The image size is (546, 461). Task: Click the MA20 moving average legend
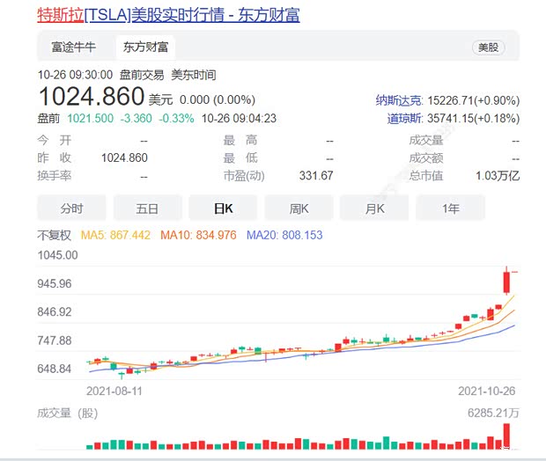[284, 236]
